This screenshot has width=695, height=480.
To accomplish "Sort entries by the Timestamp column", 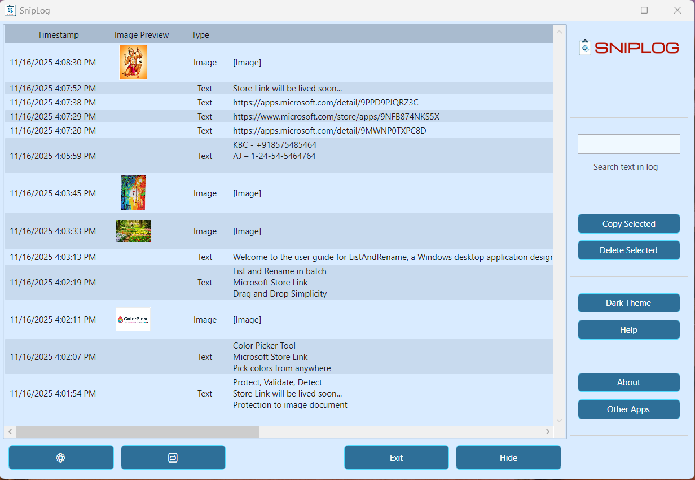I will (x=58, y=34).
